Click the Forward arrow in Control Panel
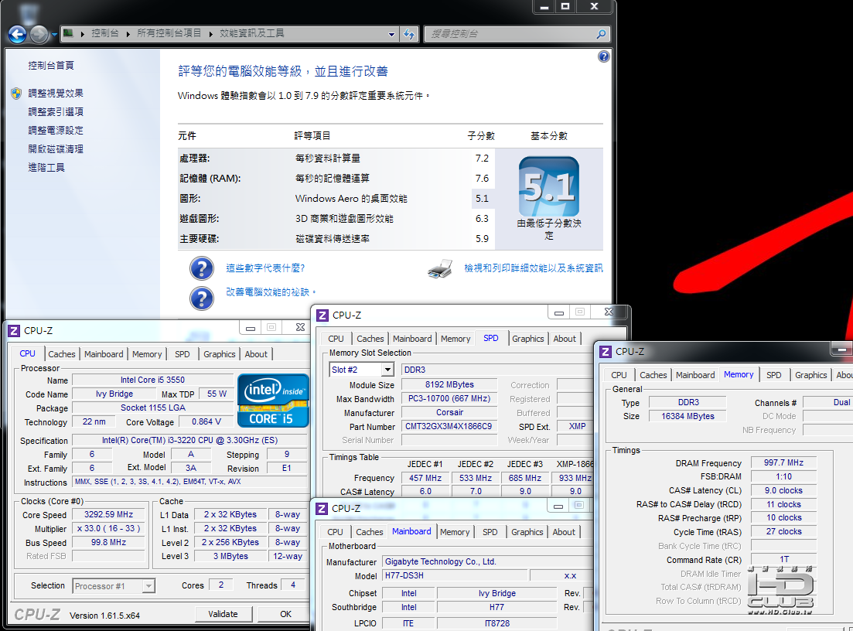The height and width of the screenshot is (631, 853). pos(39,34)
